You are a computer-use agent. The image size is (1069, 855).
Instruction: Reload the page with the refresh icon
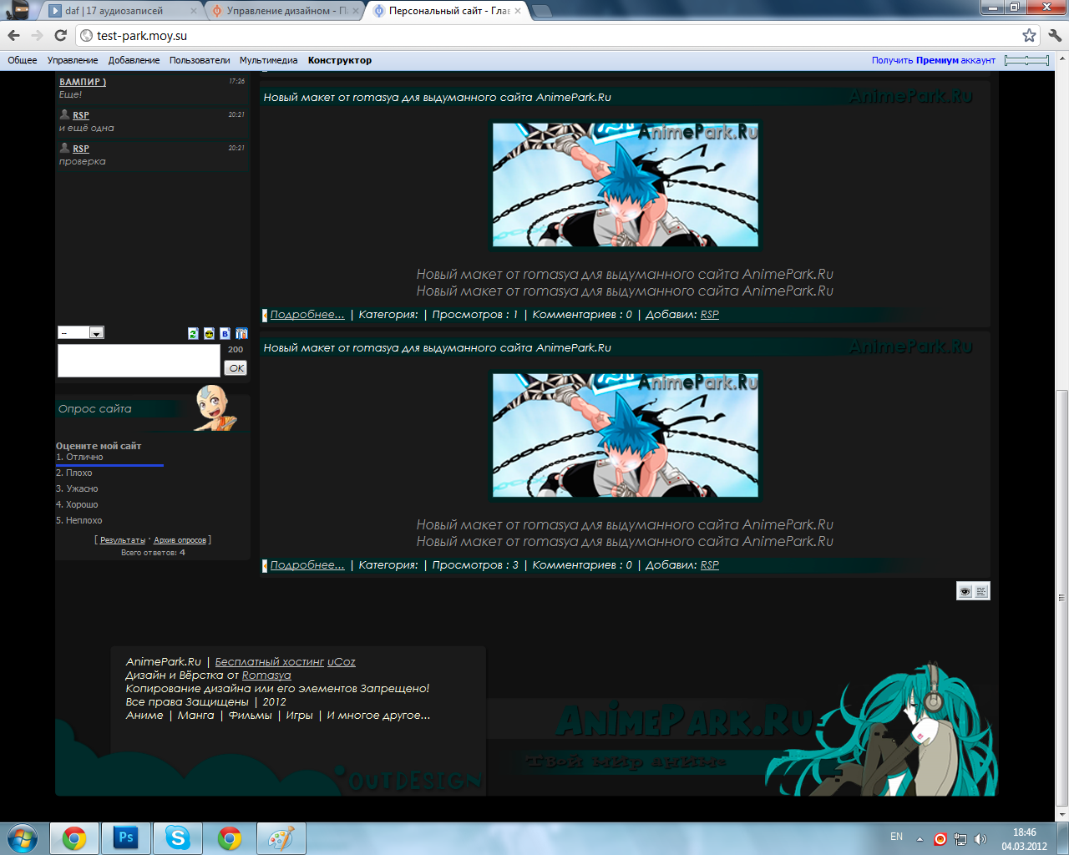tap(60, 35)
